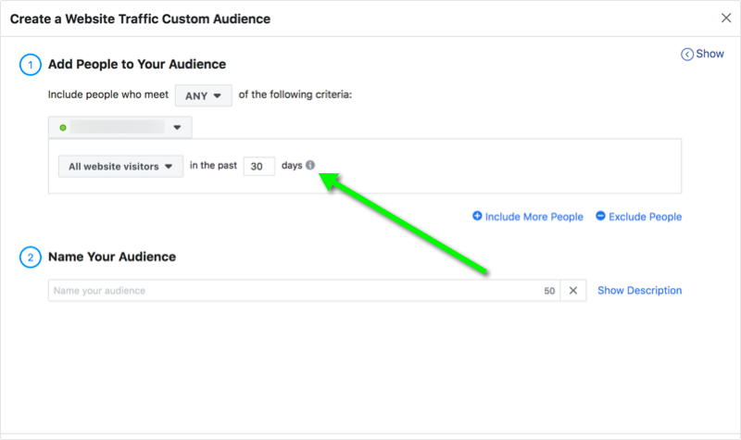
Task: Open the All website visitors dropdown
Action: coord(120,167)
